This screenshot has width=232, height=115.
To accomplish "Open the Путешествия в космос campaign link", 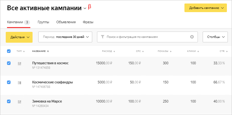I will coord(50,63).
